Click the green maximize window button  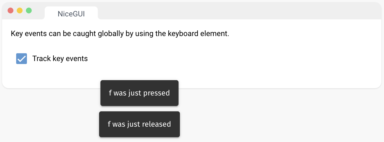(x=29, y=10)
